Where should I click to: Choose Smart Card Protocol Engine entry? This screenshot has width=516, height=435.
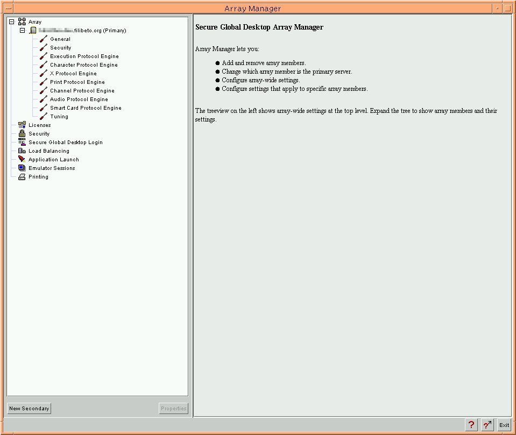[x=86, y=108]
